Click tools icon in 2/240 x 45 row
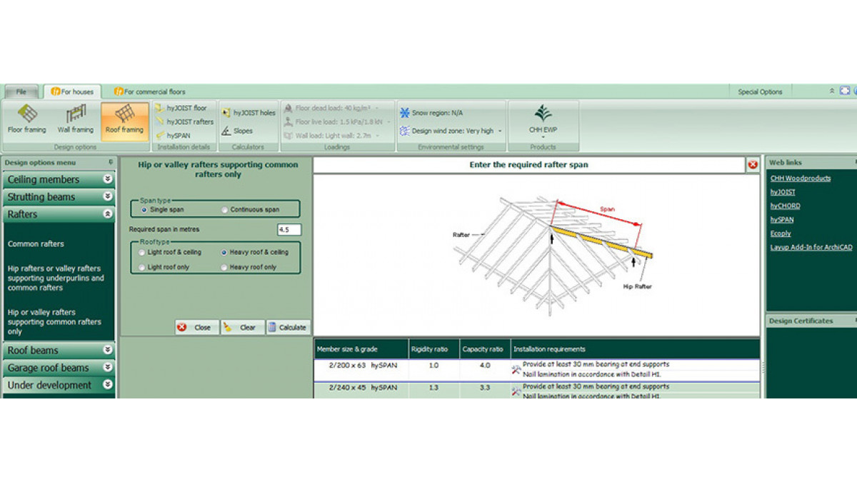 tap(516, 391)
